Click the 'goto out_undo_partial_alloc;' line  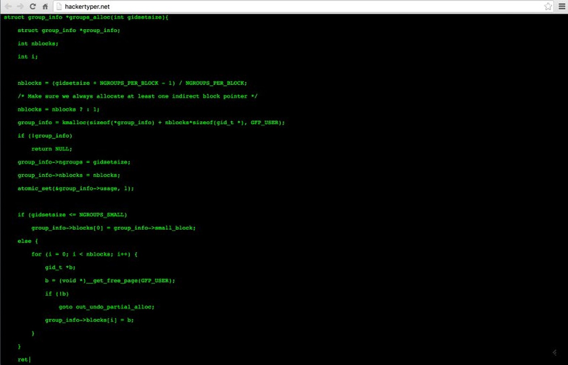pyautogui.click(x=106, y=307)
